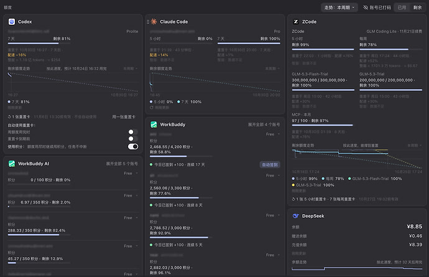Click 展开全部 4 个账号 in WorkBuddy

[x=264, y=124]
